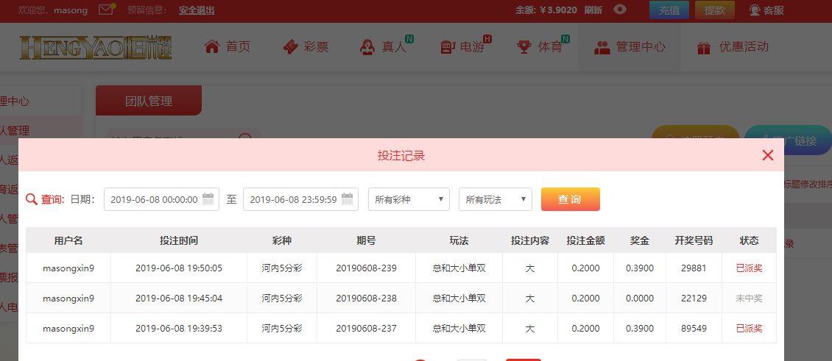Expand the 所有玩法 dropdown
Viewport: 832px width, 361px height.
[495, 199]
